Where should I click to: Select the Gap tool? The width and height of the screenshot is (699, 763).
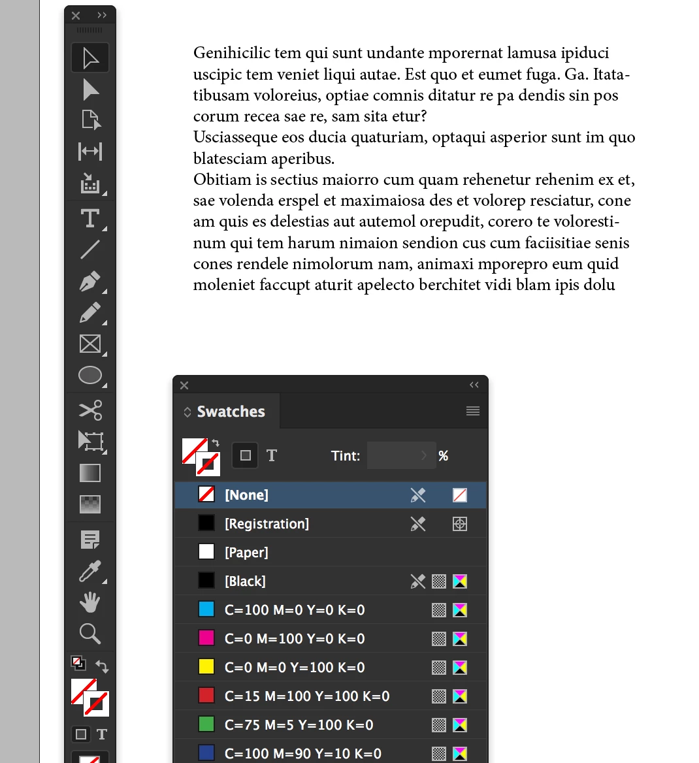tap(91, 152)
